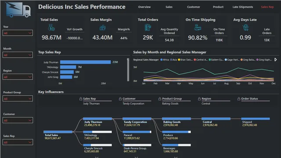Click the 90.82% on time shipping value
The image size is (281, 158).
(x=198, y=38)
